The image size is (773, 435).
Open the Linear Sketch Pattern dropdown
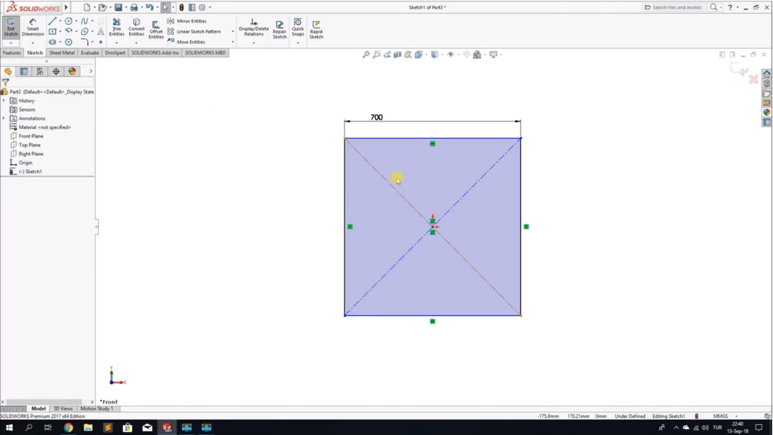232,31
